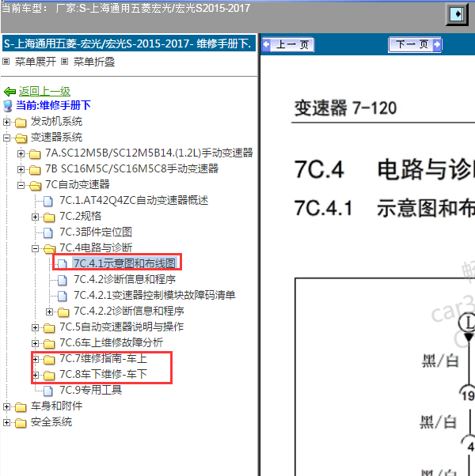Image resolution: width=475 pixels, height=476 pixels.
Task: Click 菜单折叠 to collapse all menus
Action: pyautogui.click(x=94, y=62)
